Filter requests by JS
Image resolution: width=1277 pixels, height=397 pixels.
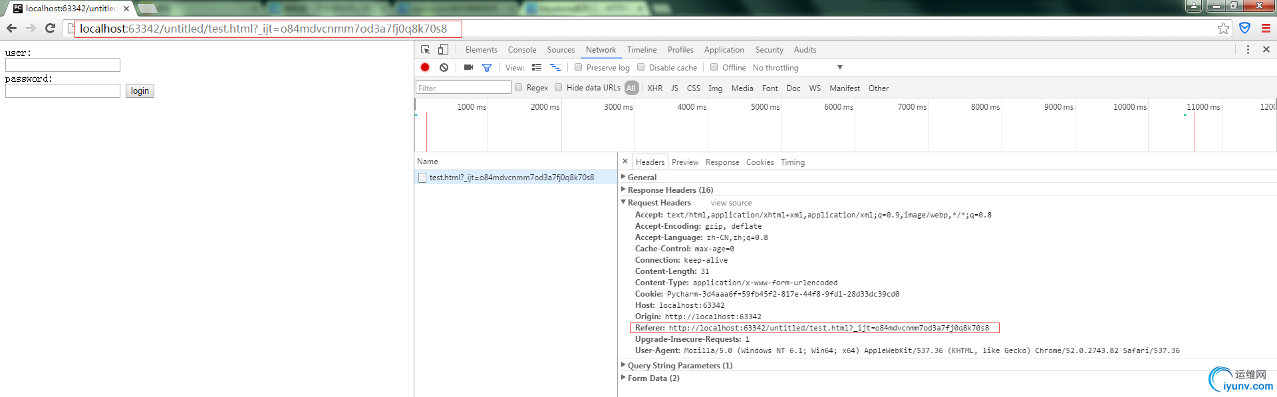674,88
